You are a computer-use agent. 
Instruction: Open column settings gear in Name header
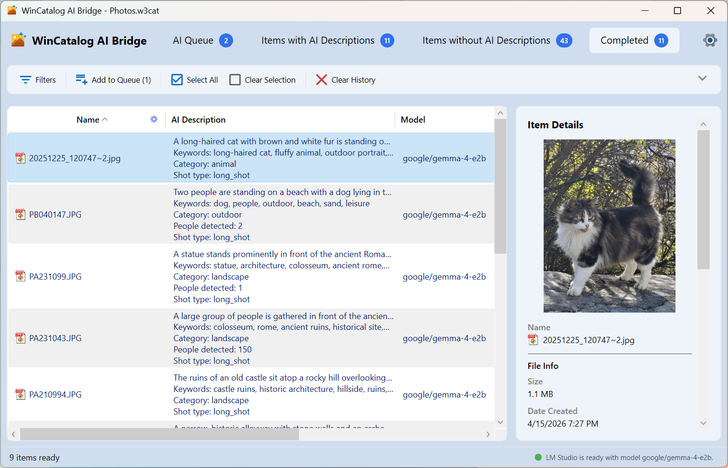(154, 119)
